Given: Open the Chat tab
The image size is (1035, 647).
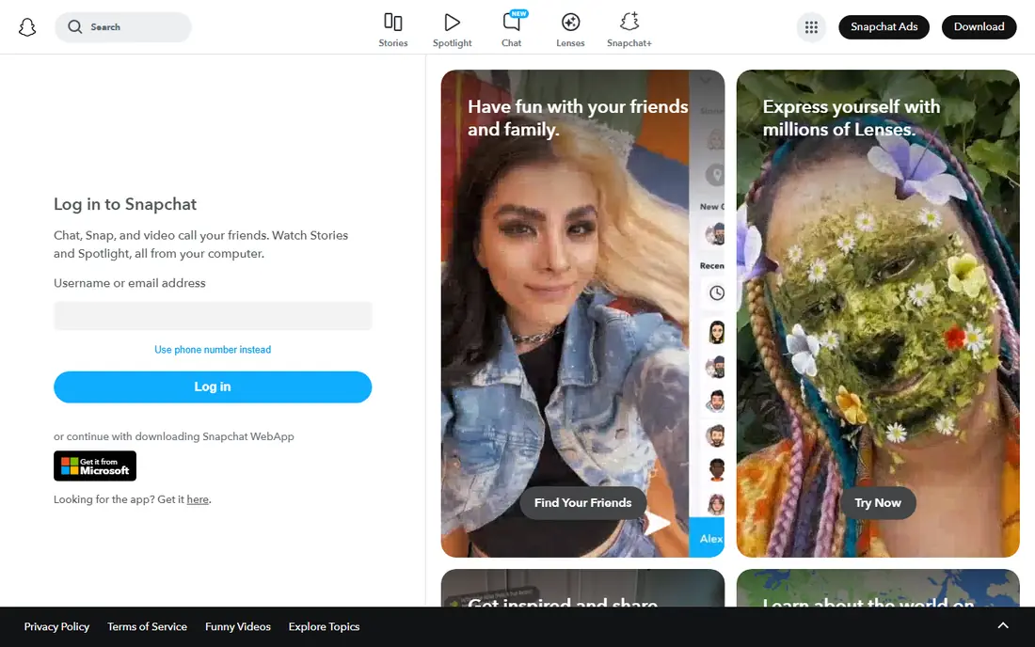Looking at the screenshot, I should (x=512, y=30).
